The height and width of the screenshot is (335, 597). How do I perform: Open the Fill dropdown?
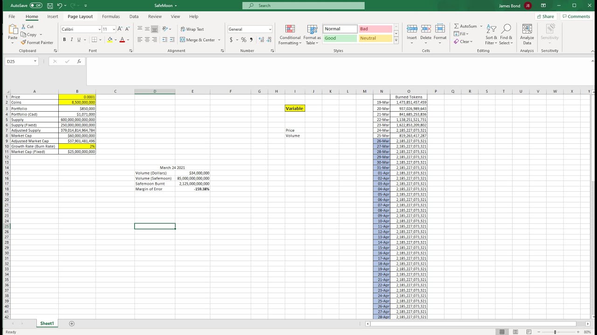[461, 33]
